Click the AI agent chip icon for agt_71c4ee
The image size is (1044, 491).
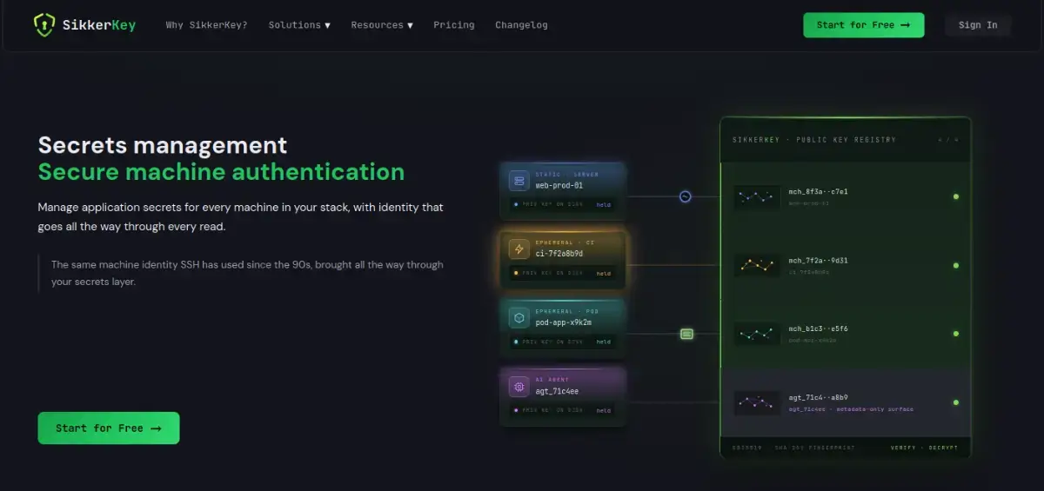coord(519,387)
